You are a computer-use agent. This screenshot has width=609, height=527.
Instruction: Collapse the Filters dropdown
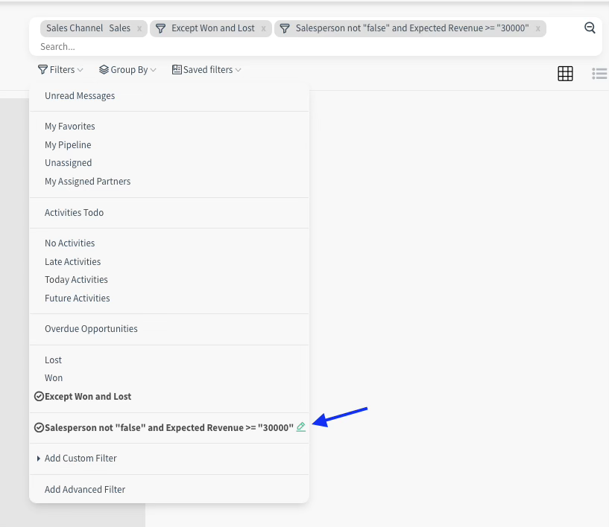click(61, 70)
